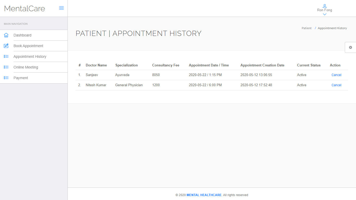Viewport: 356px width, 200px height.
Task: Click the MENTAL HEALTHCARE footer link
Action: [x=204, y=195]
